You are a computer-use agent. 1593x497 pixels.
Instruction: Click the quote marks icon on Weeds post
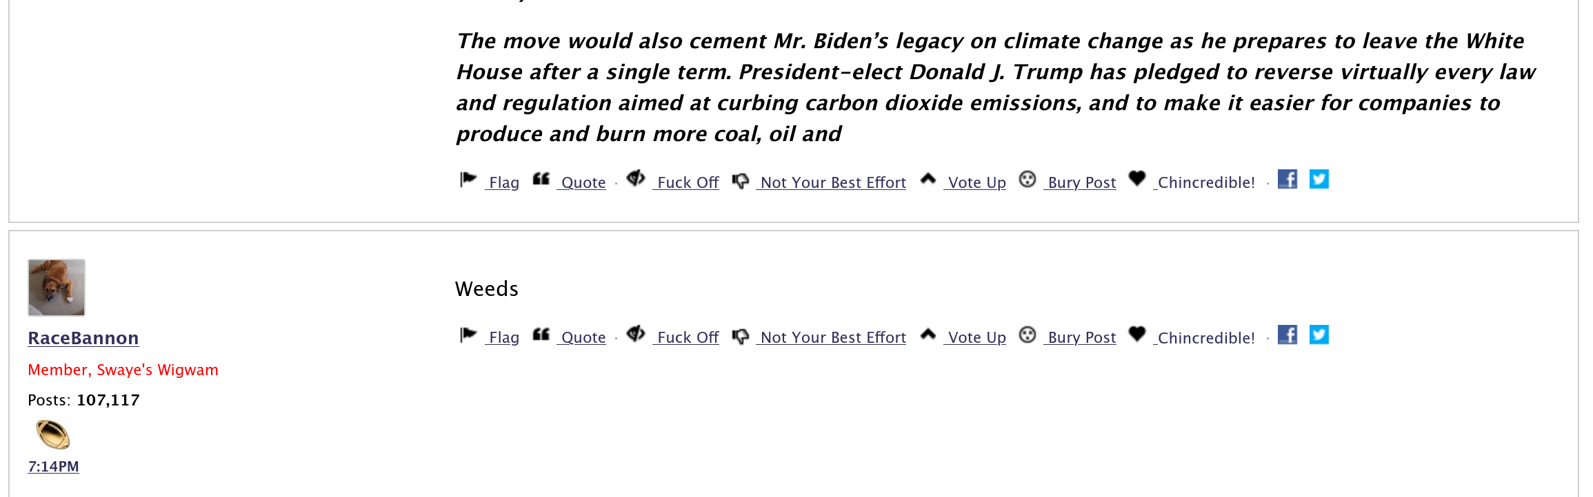coord(541,335)
